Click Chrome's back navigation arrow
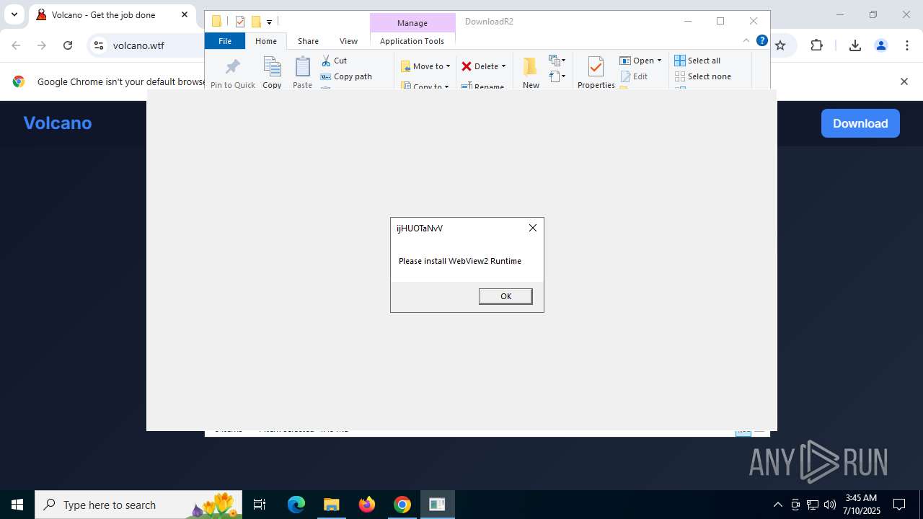The height and width of the screenshot is (519, 923). [x=16, y=45]
